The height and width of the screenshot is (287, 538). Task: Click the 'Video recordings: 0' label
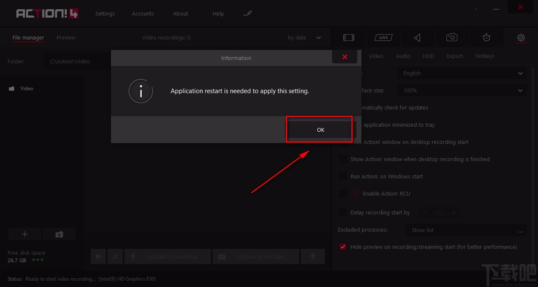click(166, 38)
